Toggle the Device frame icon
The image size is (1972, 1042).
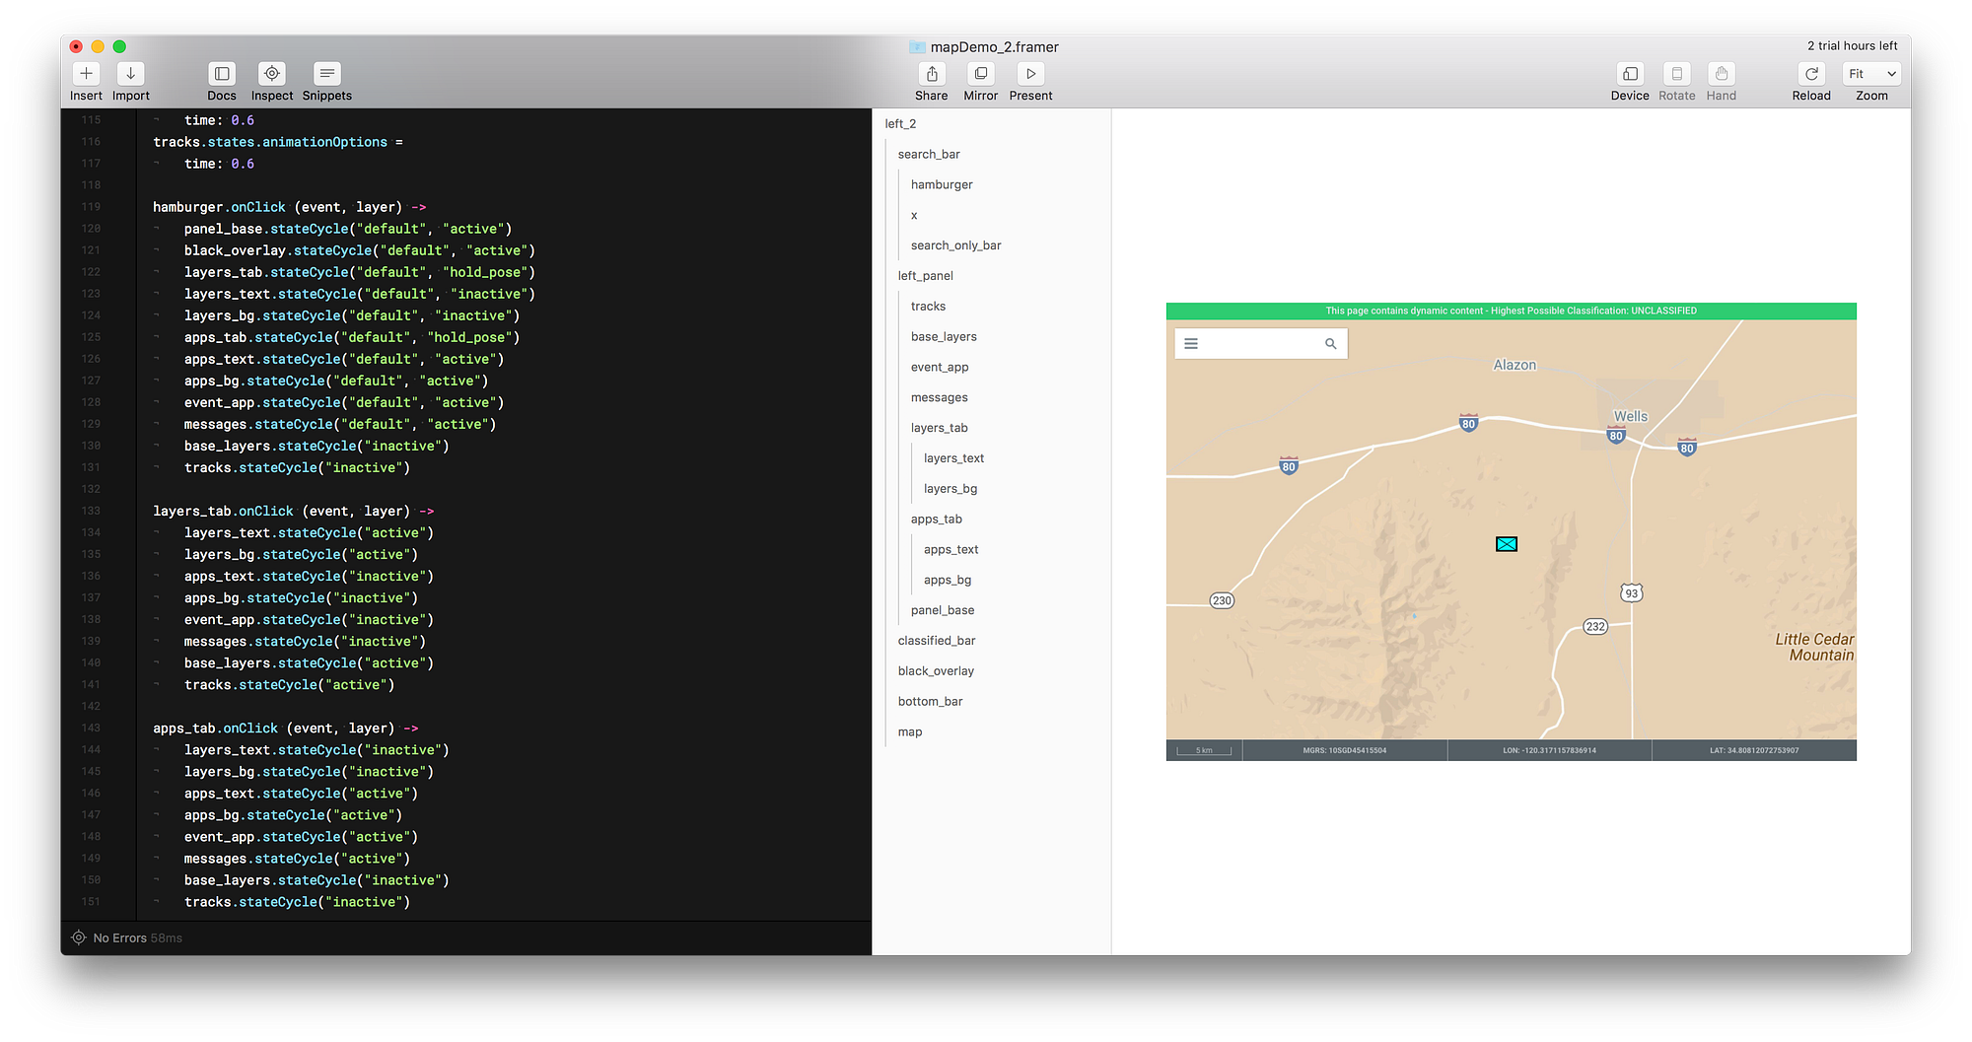pyautogui.click(x=1630, y=74)
